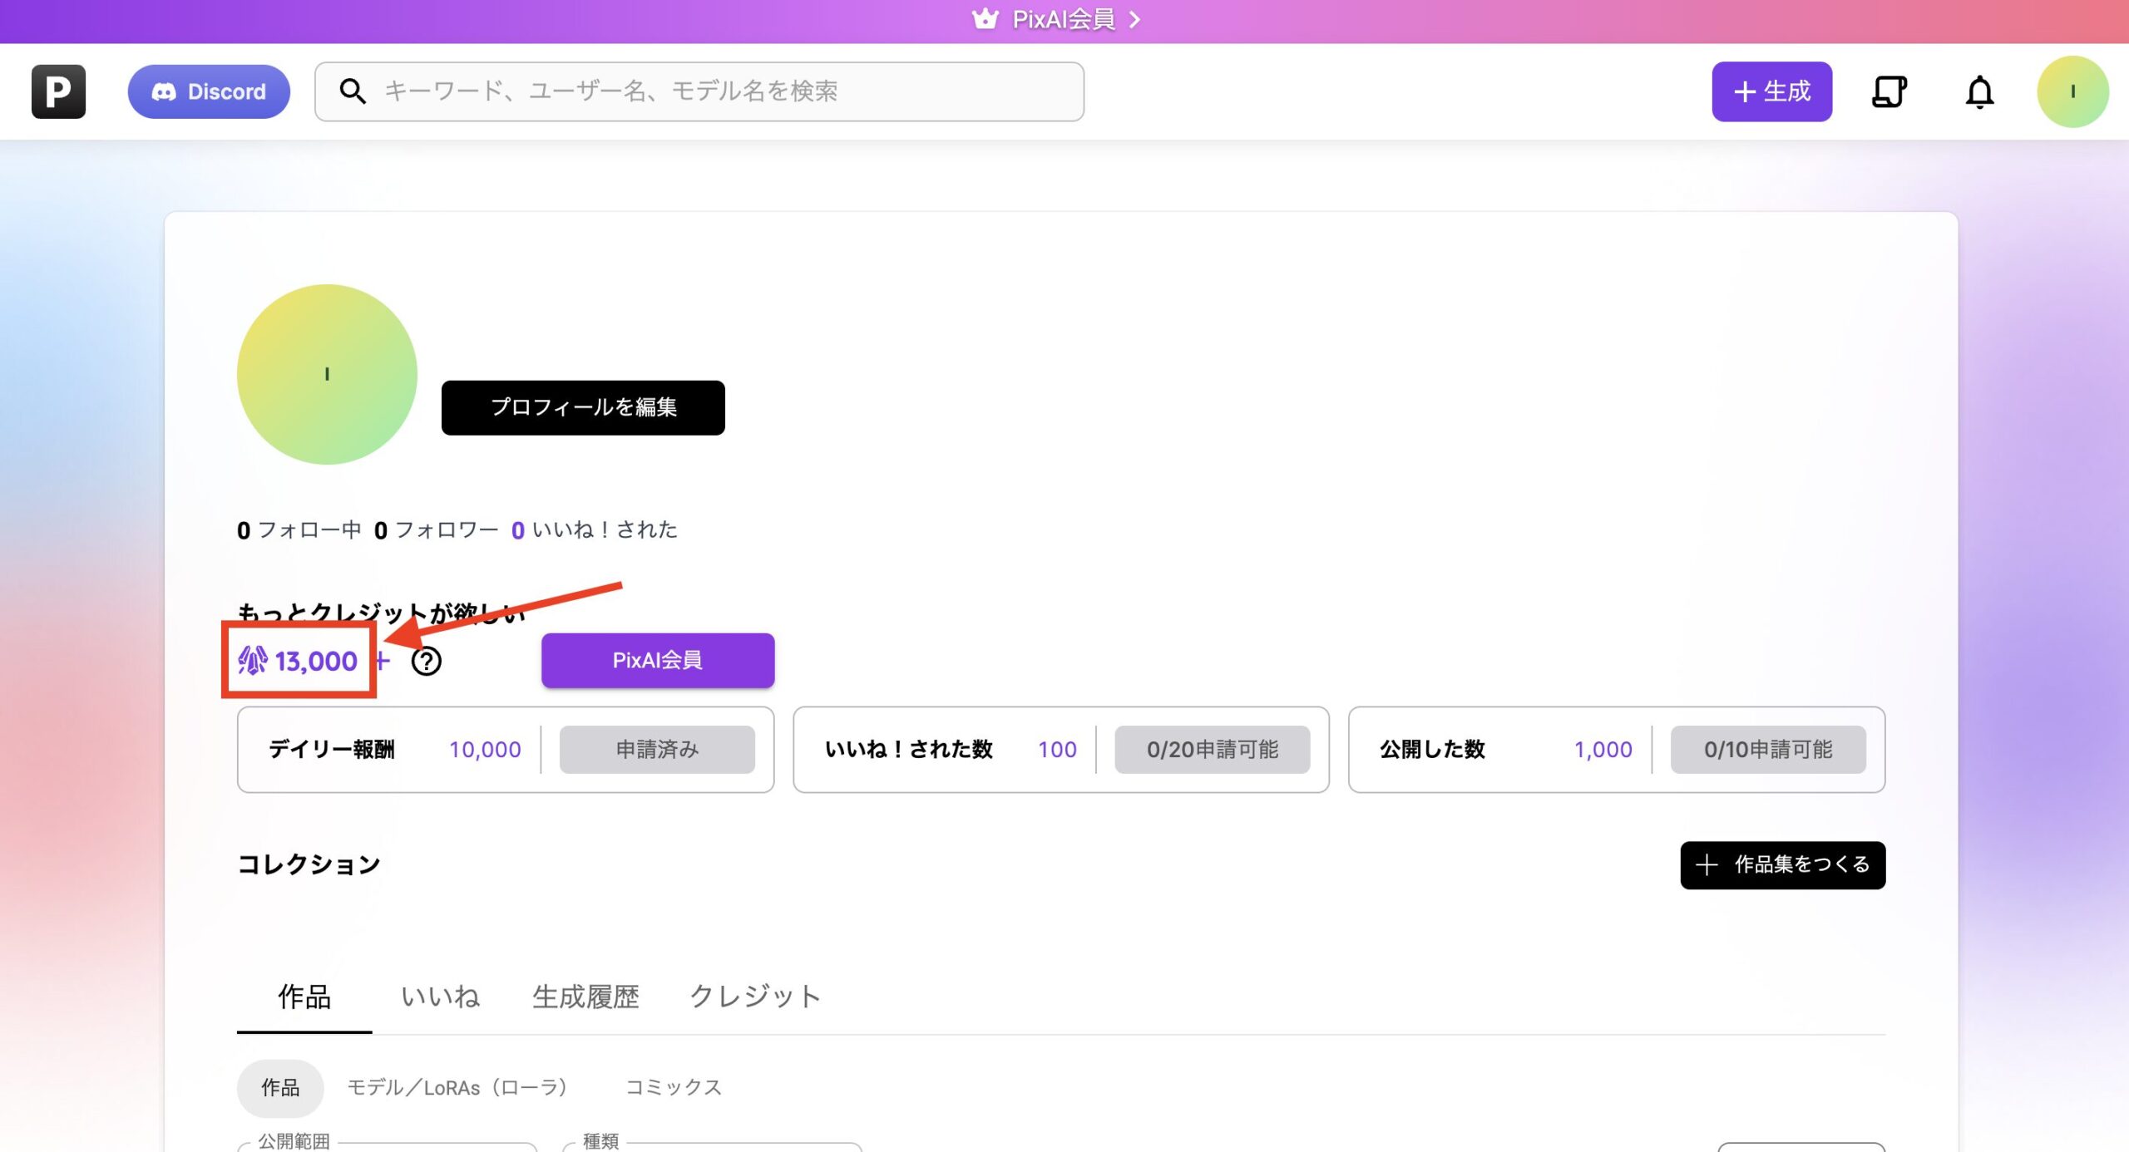Open the generation tasks scroll icon
Viewport: 2129px width, 1152px height.
(1889, 91)
